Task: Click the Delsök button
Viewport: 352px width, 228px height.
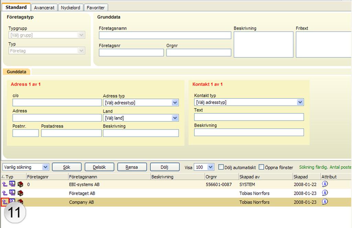Action: click(99, 167)
